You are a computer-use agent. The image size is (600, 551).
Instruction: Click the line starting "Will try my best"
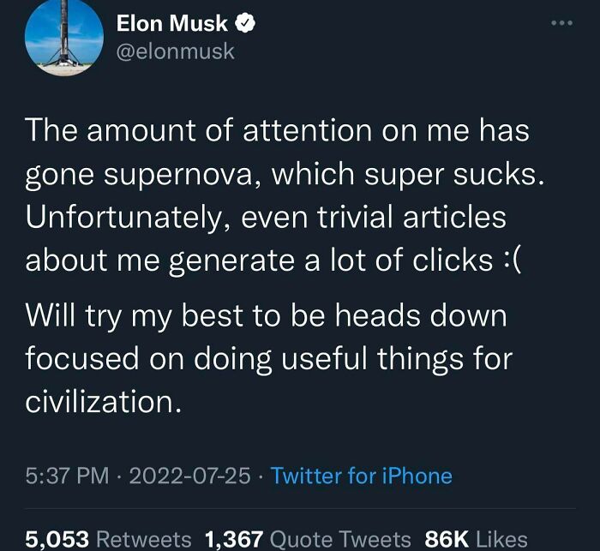266,317
